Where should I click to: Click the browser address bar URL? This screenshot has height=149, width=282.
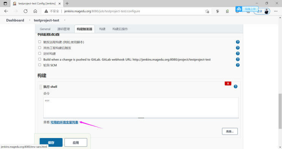point(102,11)
